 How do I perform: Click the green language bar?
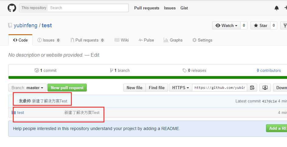click(x=148, y=78)
